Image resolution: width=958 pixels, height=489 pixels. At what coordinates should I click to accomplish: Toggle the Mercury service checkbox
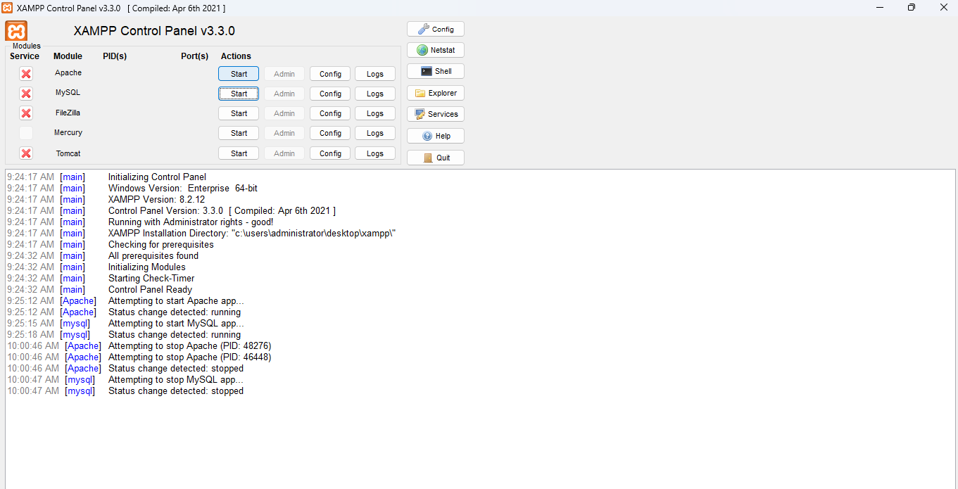[x=26, y=133]
